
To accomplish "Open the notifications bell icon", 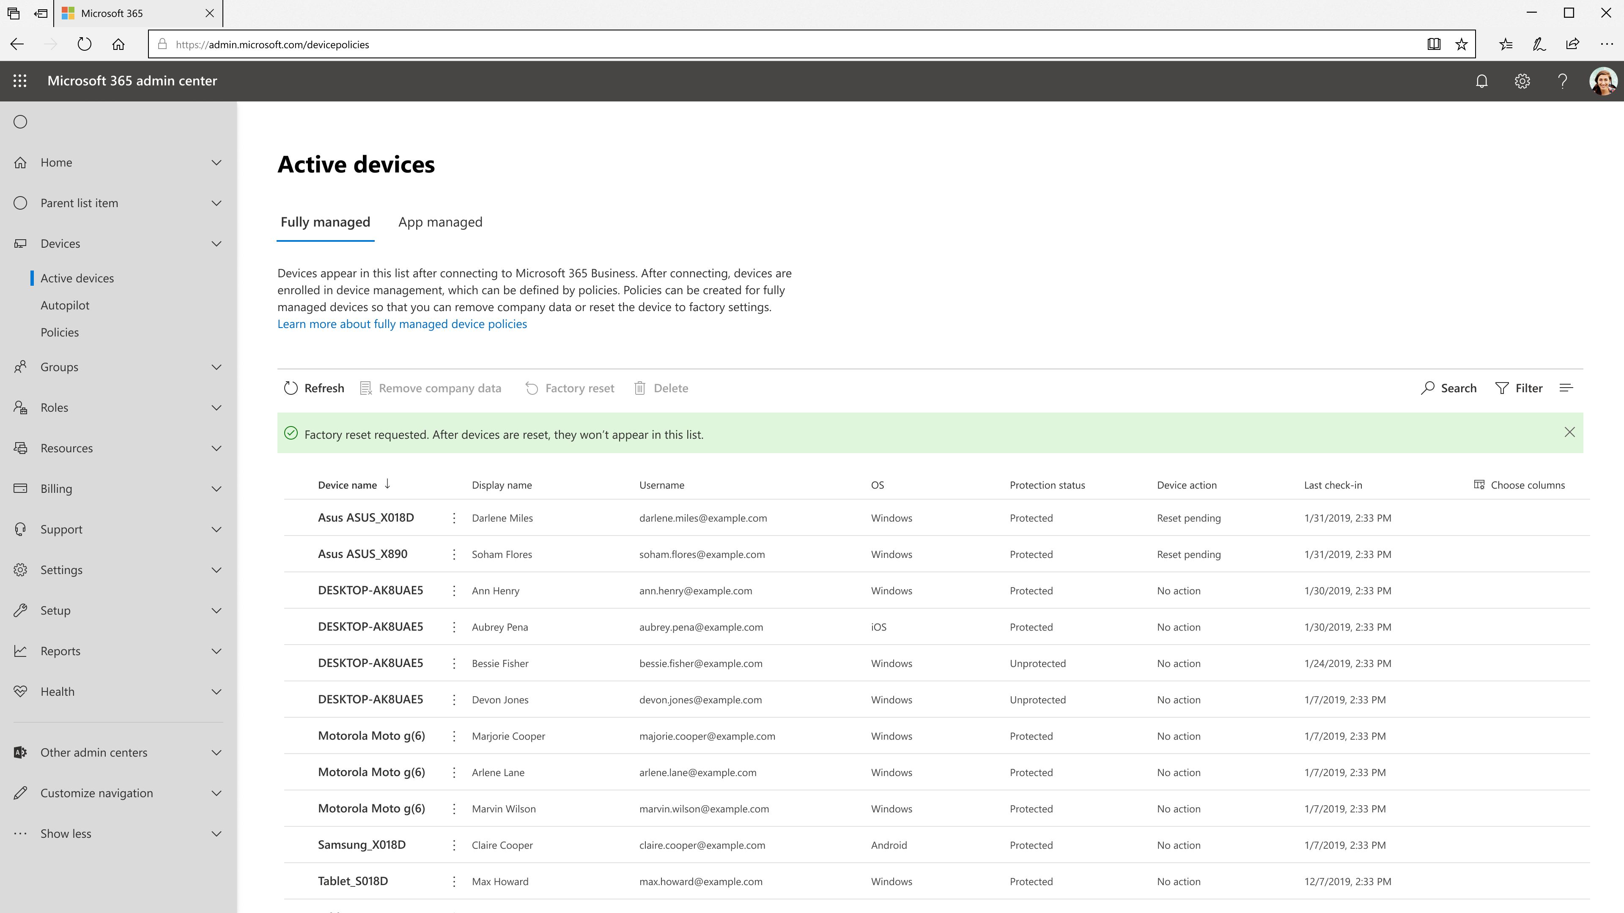I will (1481, 81).
